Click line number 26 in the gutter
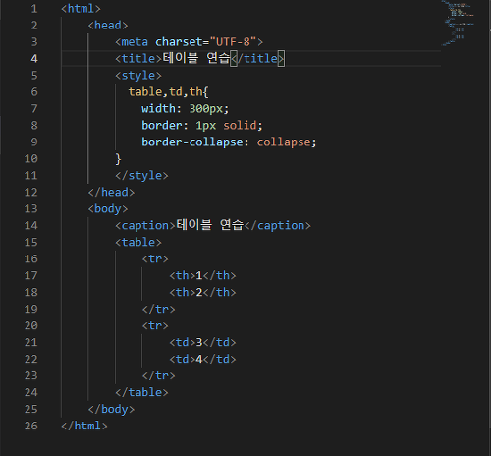The height and width of the screenshot is (456, 491). point(31,426)
